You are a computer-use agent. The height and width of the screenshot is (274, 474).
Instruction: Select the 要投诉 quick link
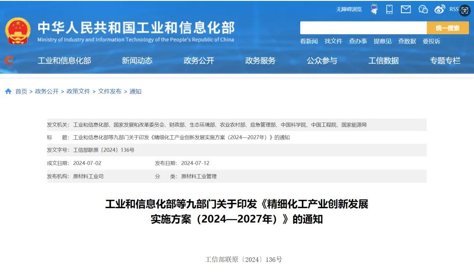click(431, 41)
